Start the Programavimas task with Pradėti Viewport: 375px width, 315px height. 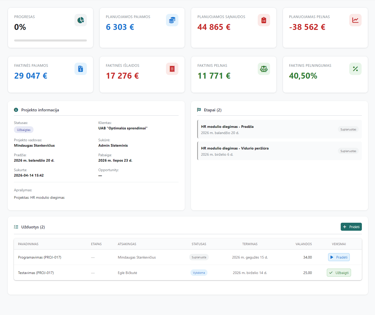coord(339,257)
